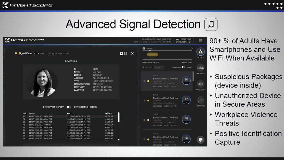Click the profile photo in Device Info
284x160 pixels.
tap(42, 83)
